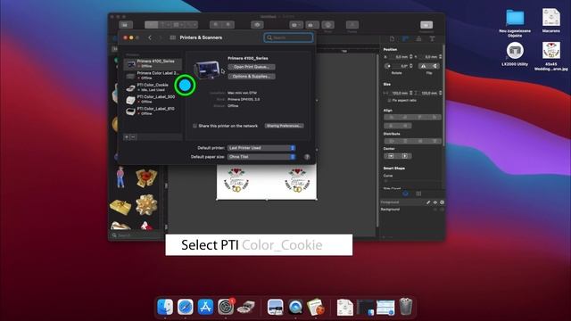The height and width of the screenshot is (321, 571).
Task: Select the PTI Color_Label_500 printer
Action: (153, 99)
